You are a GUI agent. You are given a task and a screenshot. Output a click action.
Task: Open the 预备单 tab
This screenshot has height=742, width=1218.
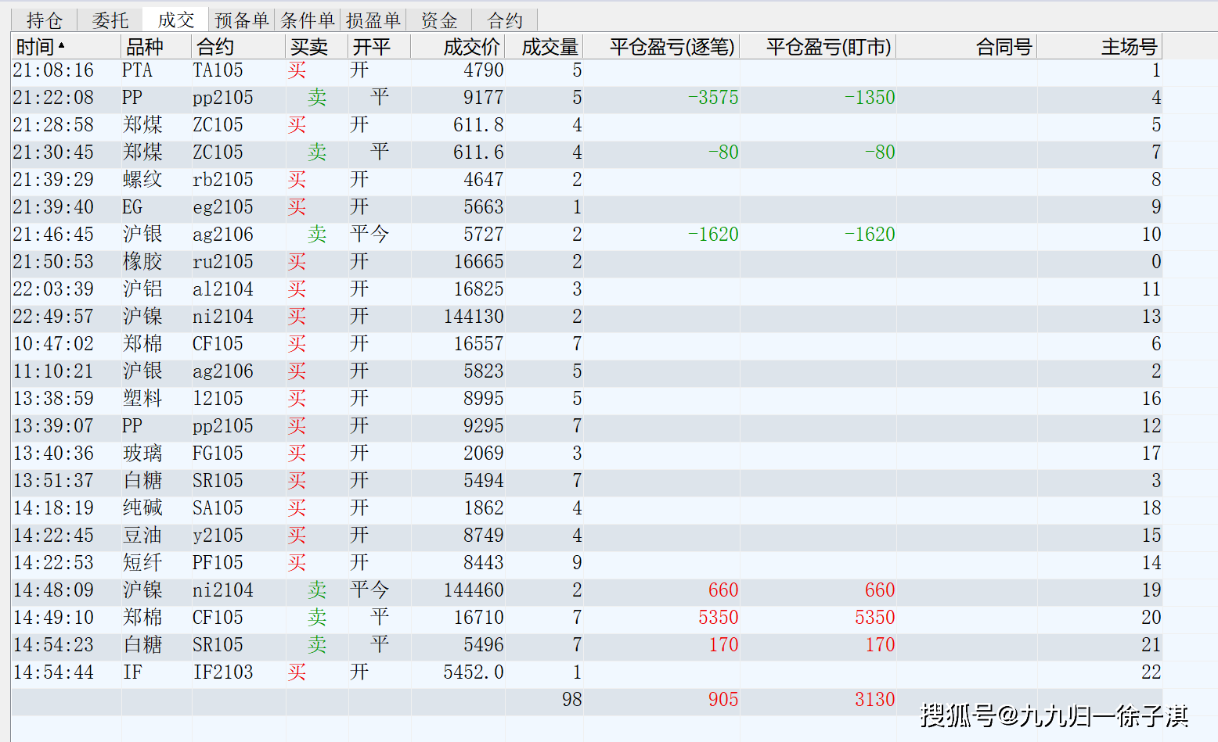tap(242, 20)
